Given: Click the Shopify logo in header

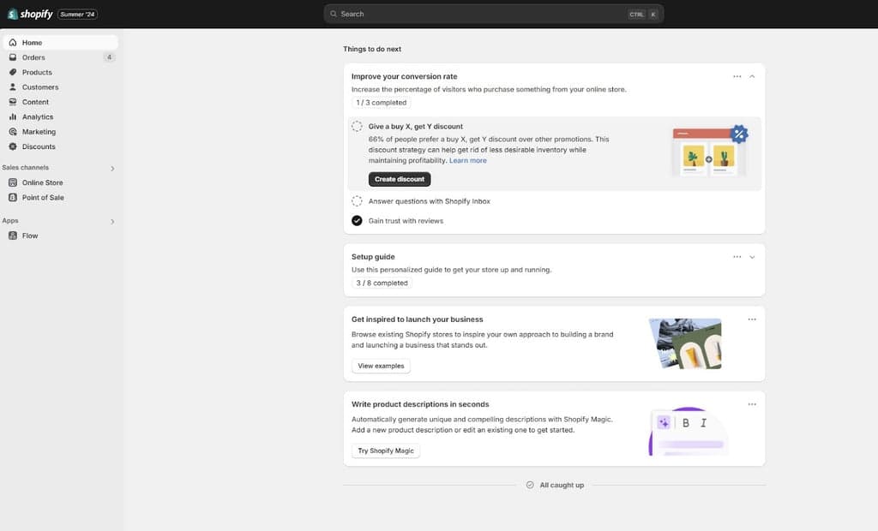Looking at the screenshot, I should point(30,14).
